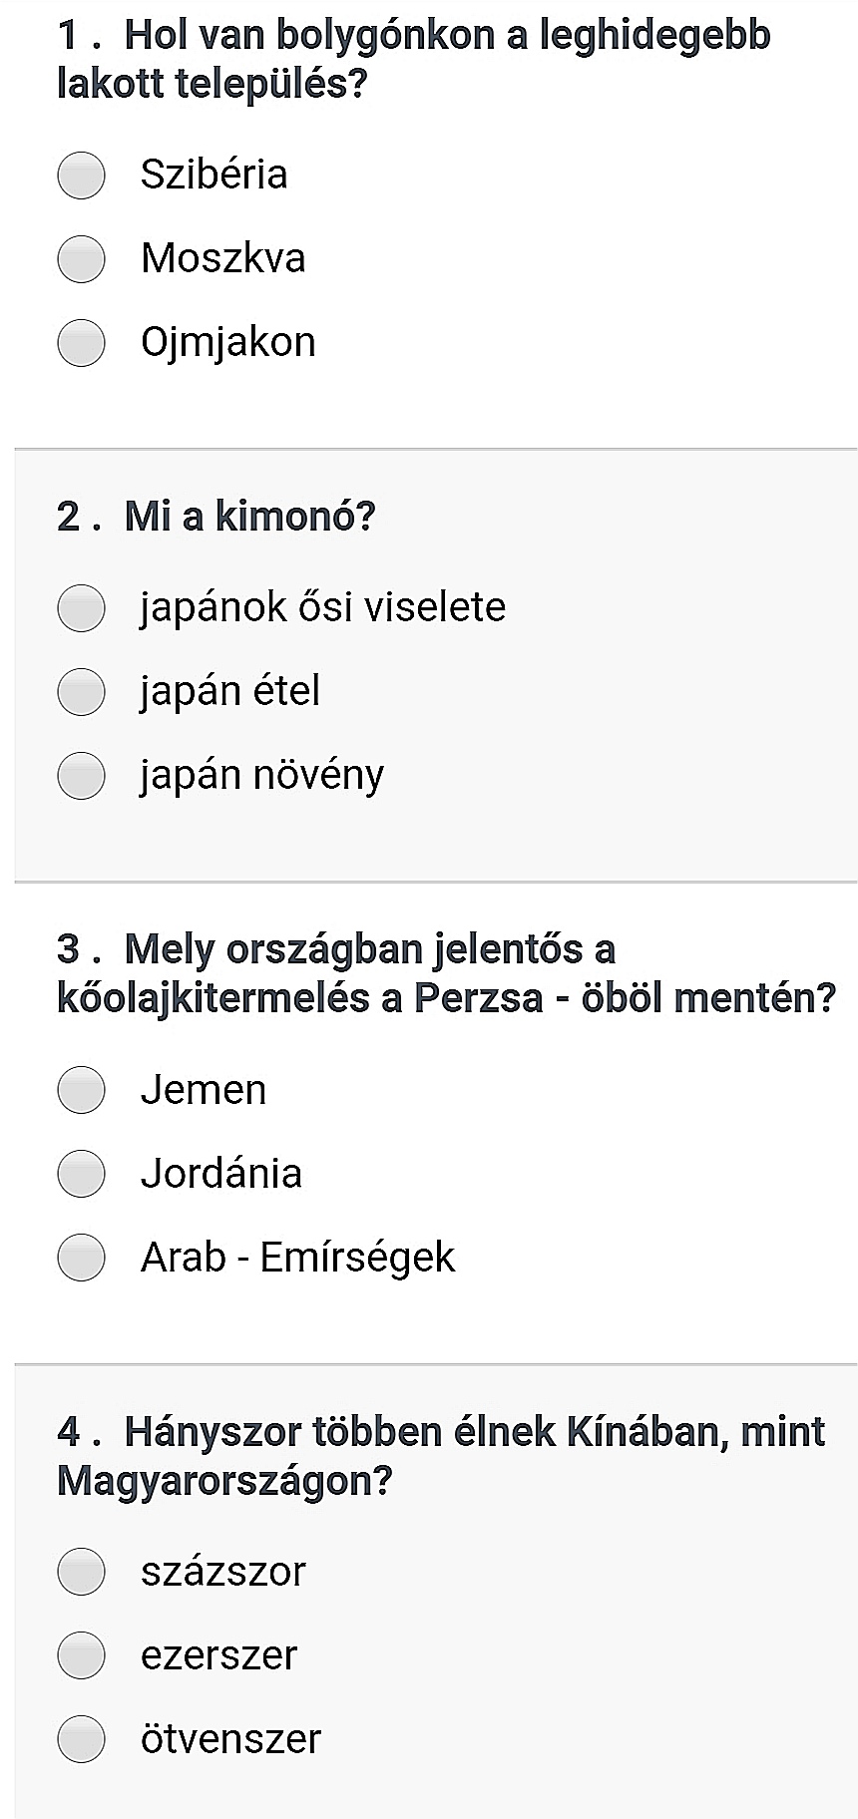Image resolution: width=858 pixels, height=1819 pixels.
Task: Click the japán étel label text
Action: 230,691
